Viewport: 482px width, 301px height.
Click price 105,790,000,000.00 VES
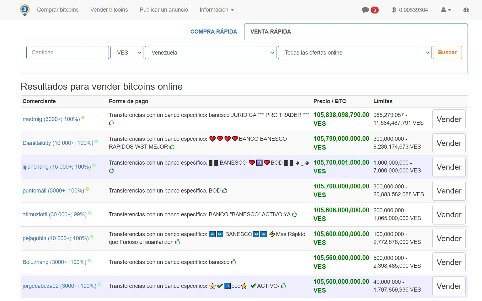pyautogui.click(x=341, y=143)
